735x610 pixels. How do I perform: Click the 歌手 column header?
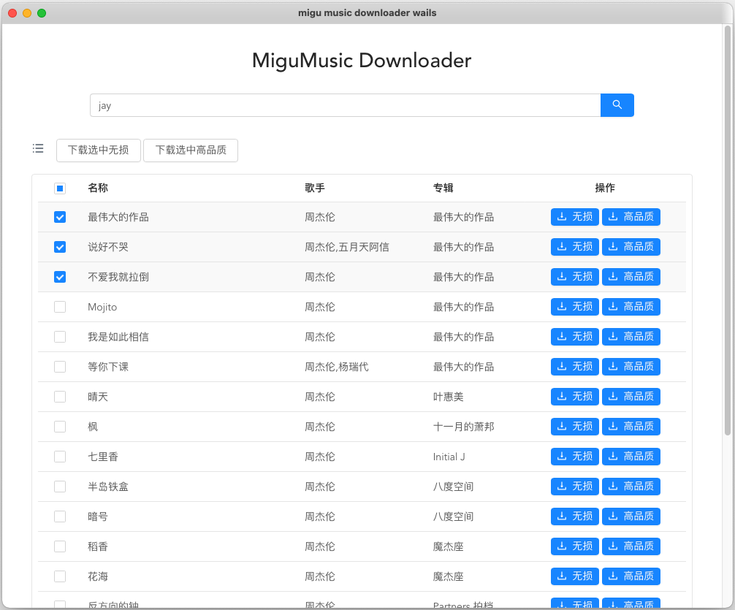(315, 188)
